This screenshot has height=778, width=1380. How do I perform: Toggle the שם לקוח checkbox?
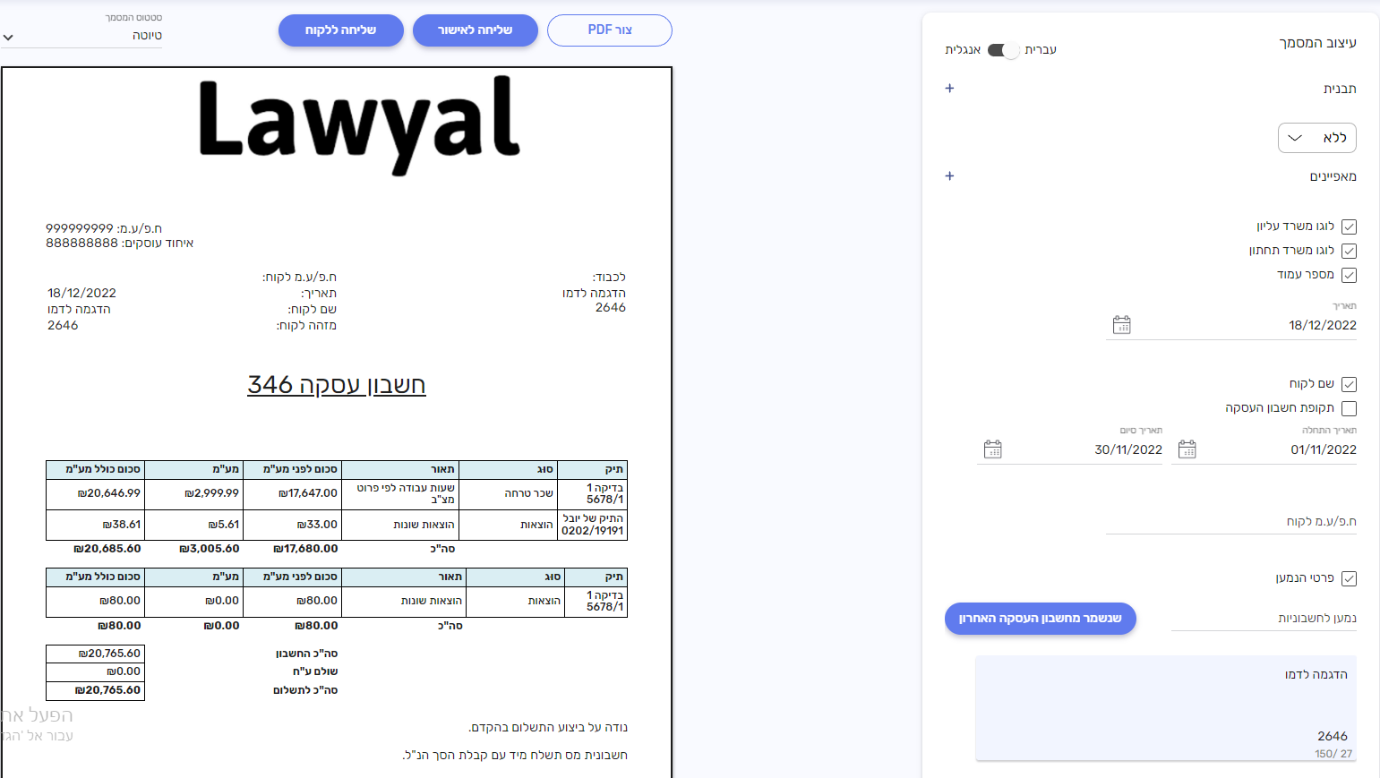pos(1349,384)
